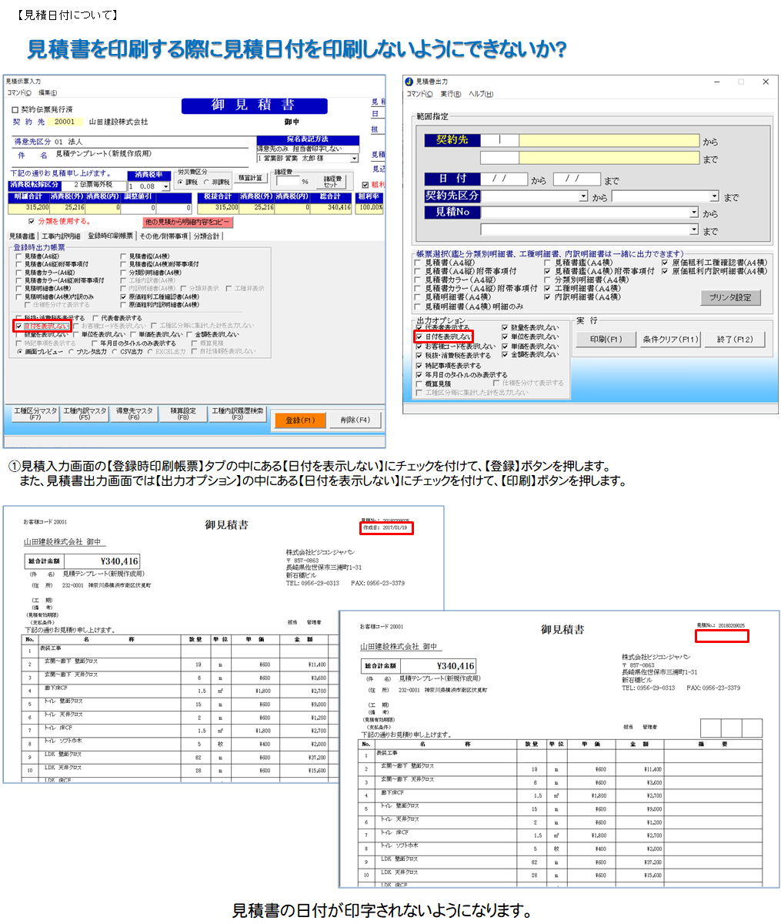This screenshot has width=781, height=924.
Task: Toggle 日付を表示しない in the 出力オプション group
Action: pos(419,336)
